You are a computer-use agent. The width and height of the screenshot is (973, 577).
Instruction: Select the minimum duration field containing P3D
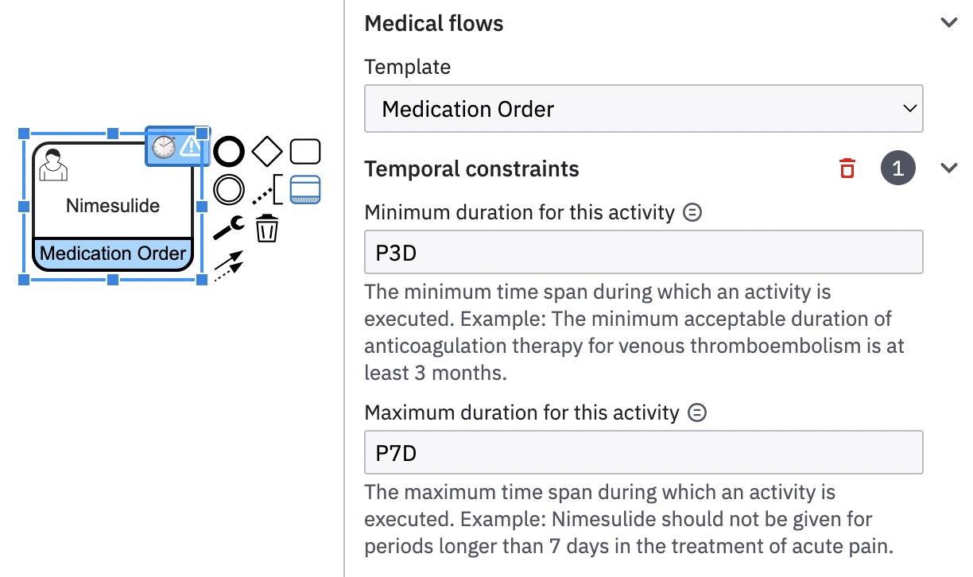point(644,250)
